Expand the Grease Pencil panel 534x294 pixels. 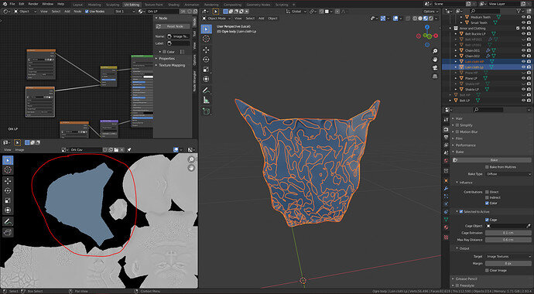[x=466, y=279]
